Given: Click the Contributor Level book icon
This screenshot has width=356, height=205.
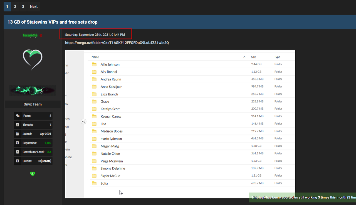Looking at the screenshot, I should pyautogui.click(x=18, y=152).
